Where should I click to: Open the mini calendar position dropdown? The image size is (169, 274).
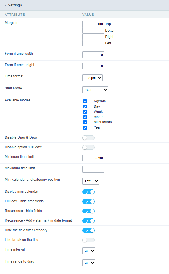coord(91,181)
